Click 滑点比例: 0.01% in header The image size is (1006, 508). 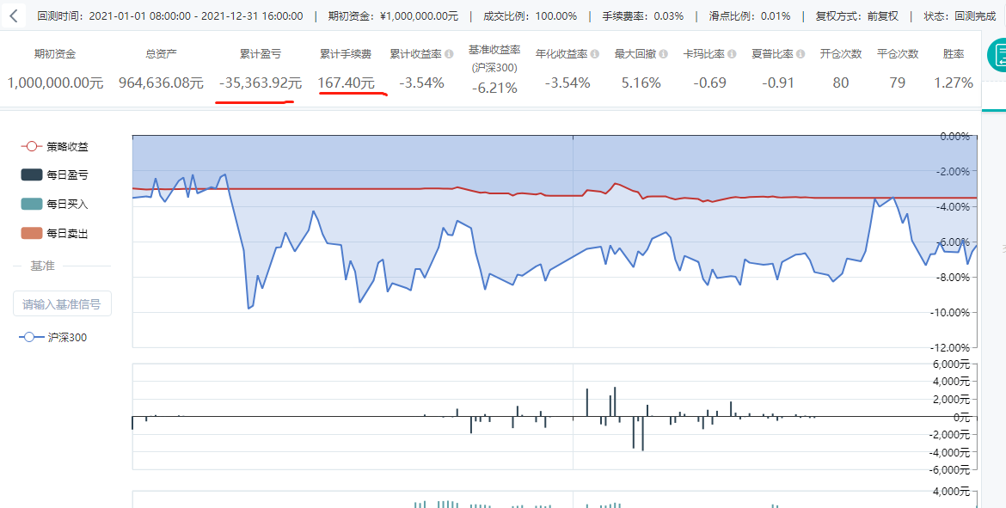click(750, 16)
